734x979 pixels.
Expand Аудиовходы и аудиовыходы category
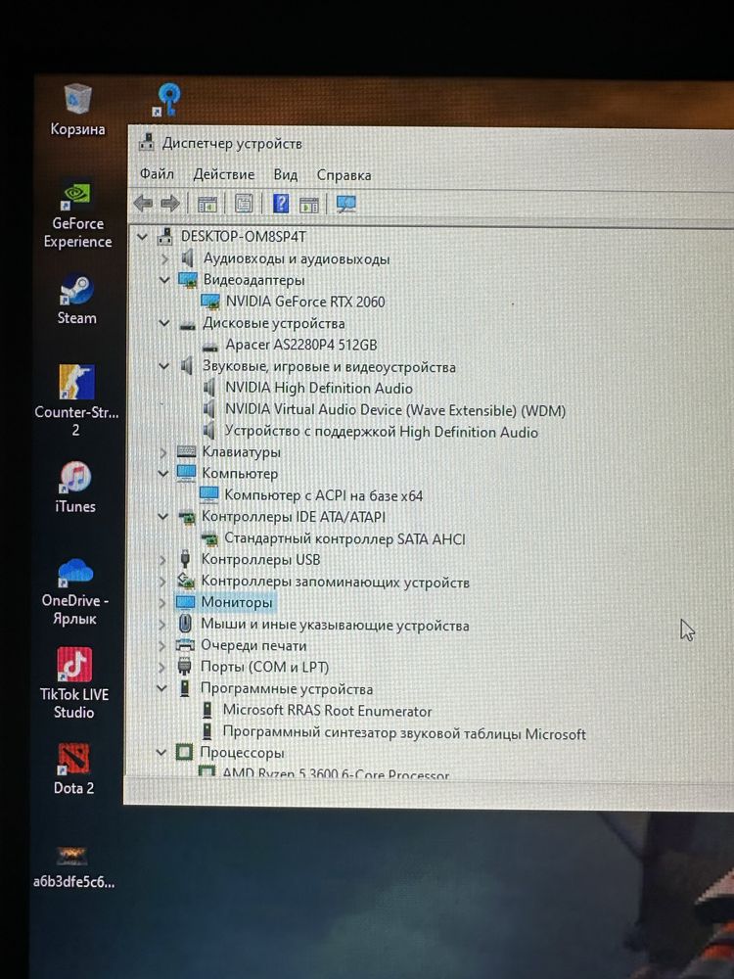click(164, 257)
